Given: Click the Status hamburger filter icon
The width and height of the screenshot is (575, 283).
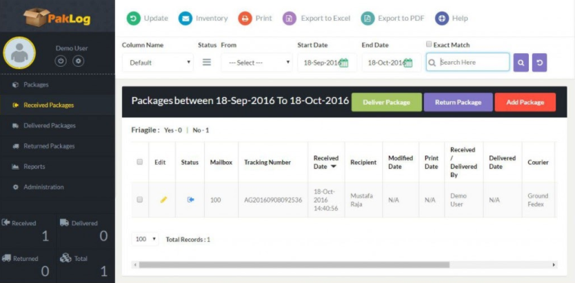Looking at the screenshot, I should [207, 62].
